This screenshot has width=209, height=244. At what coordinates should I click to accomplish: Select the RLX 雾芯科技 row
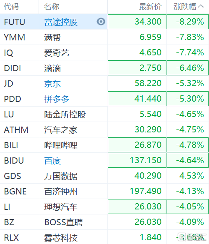[x=104, y=237]
